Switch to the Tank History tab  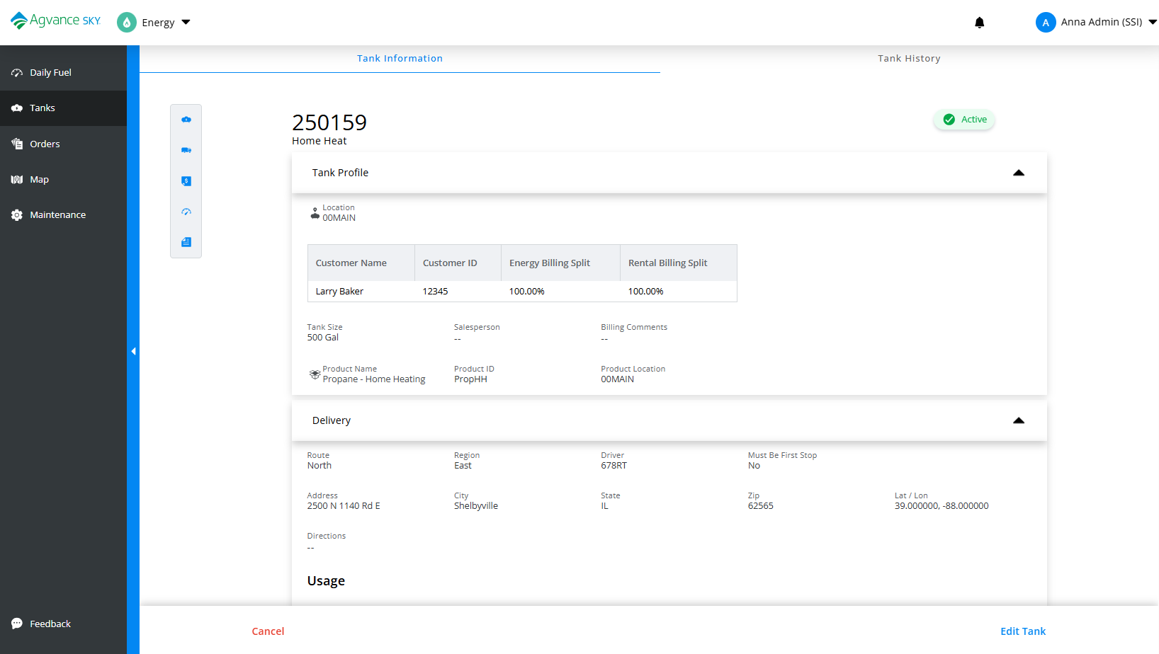[x=909, y=59]
